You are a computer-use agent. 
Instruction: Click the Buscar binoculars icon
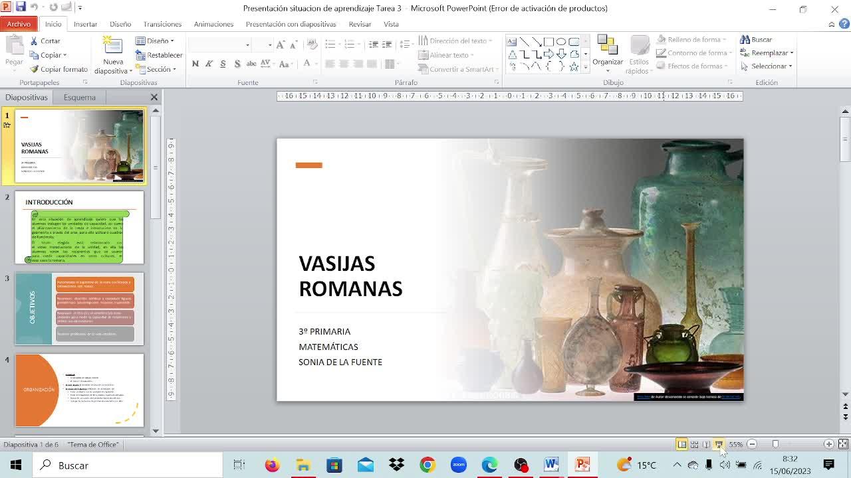click(x=745, y=40)
